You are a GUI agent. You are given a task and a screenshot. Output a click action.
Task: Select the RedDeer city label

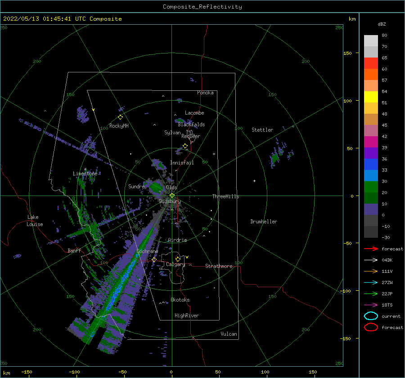coord(191,136)
